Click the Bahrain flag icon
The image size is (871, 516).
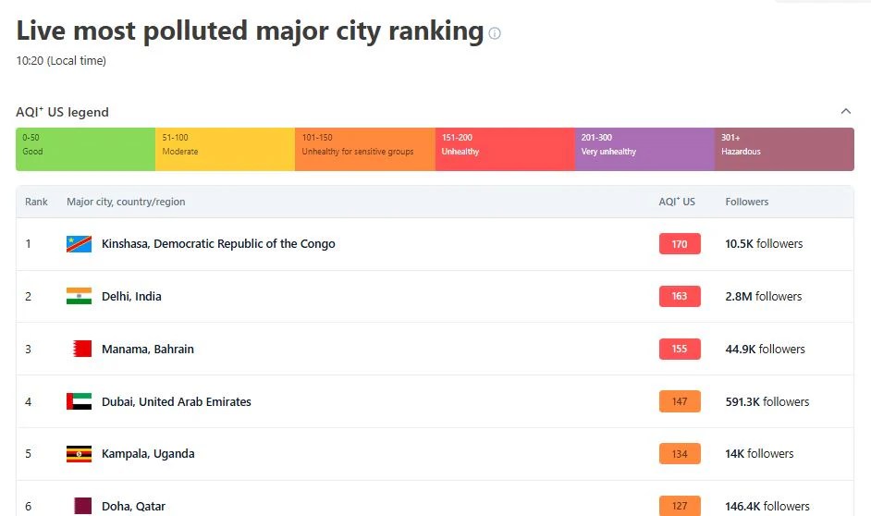82,349
